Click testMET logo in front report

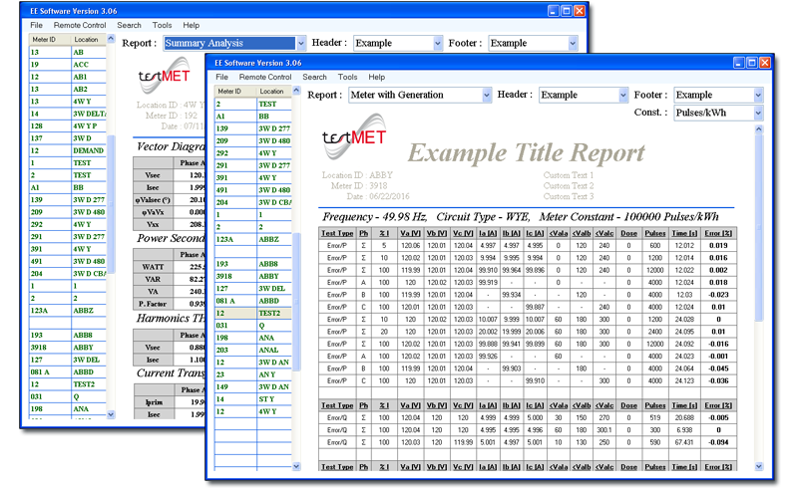pos(354,135)
